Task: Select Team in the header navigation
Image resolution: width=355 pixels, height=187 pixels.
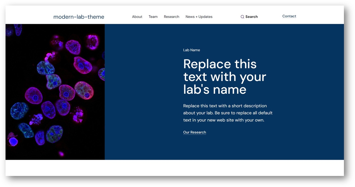Action: tap(153, 17)
